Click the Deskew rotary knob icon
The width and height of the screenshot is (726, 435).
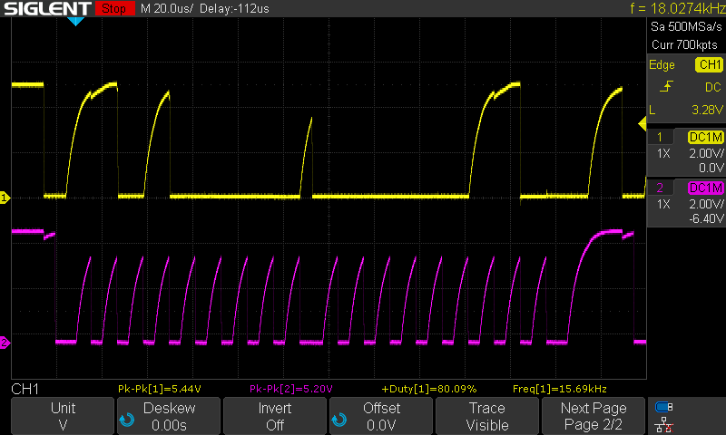(126, 420)
